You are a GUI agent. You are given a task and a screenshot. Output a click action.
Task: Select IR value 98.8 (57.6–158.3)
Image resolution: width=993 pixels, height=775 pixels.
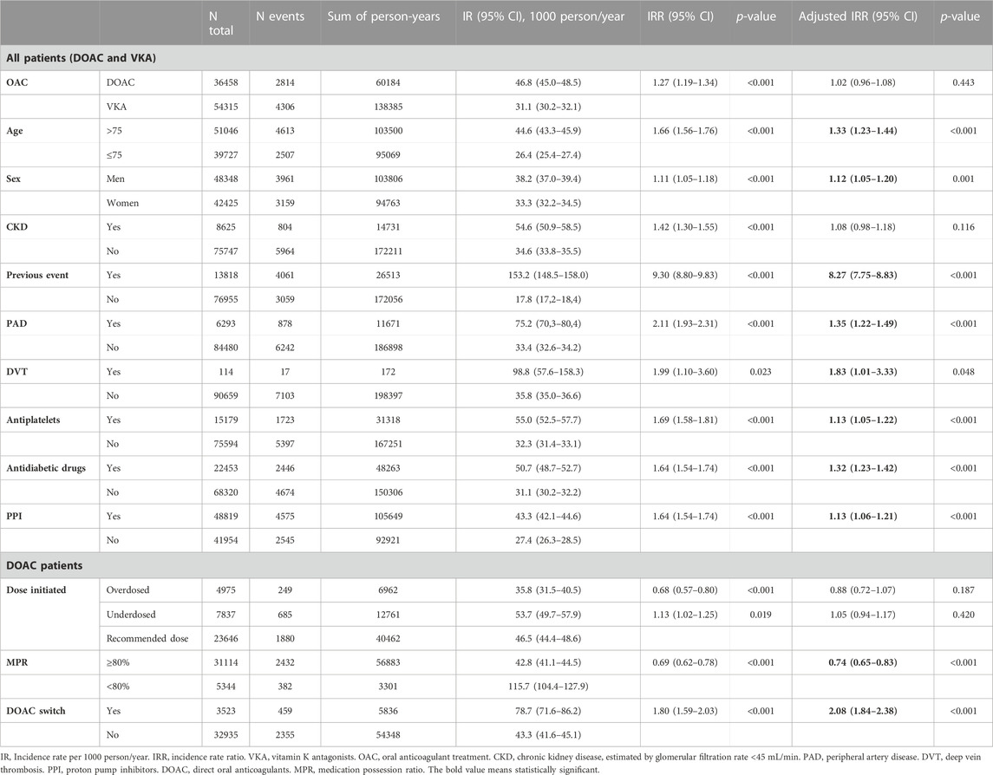tap(548, 372)
